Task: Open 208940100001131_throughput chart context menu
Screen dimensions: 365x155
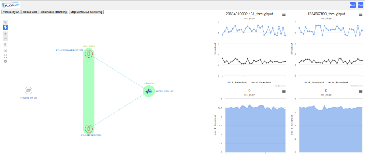Action: point(284,15)
